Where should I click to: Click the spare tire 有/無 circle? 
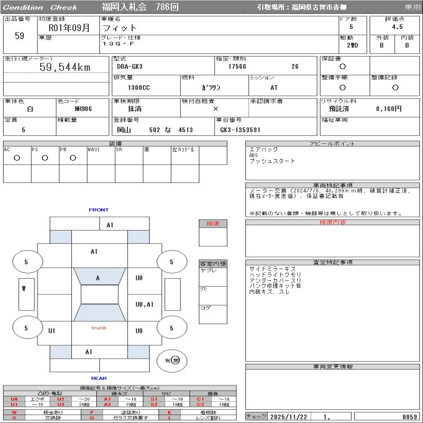pos(172,360)
